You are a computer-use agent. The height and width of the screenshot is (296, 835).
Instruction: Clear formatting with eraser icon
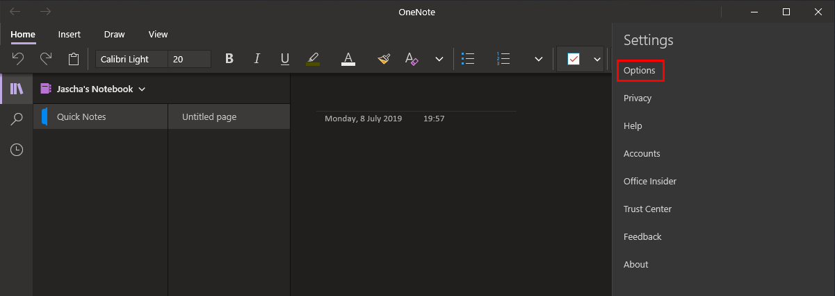(x=412, y=59)
